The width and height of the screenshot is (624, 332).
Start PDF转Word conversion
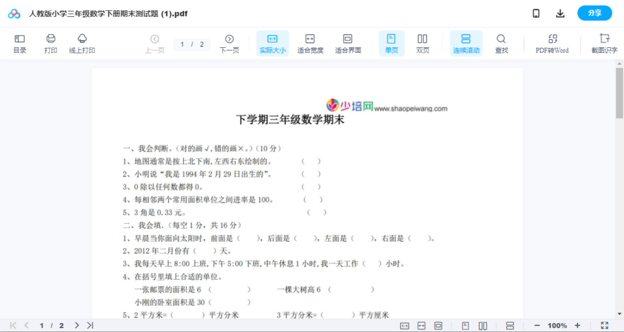point(552,43)
